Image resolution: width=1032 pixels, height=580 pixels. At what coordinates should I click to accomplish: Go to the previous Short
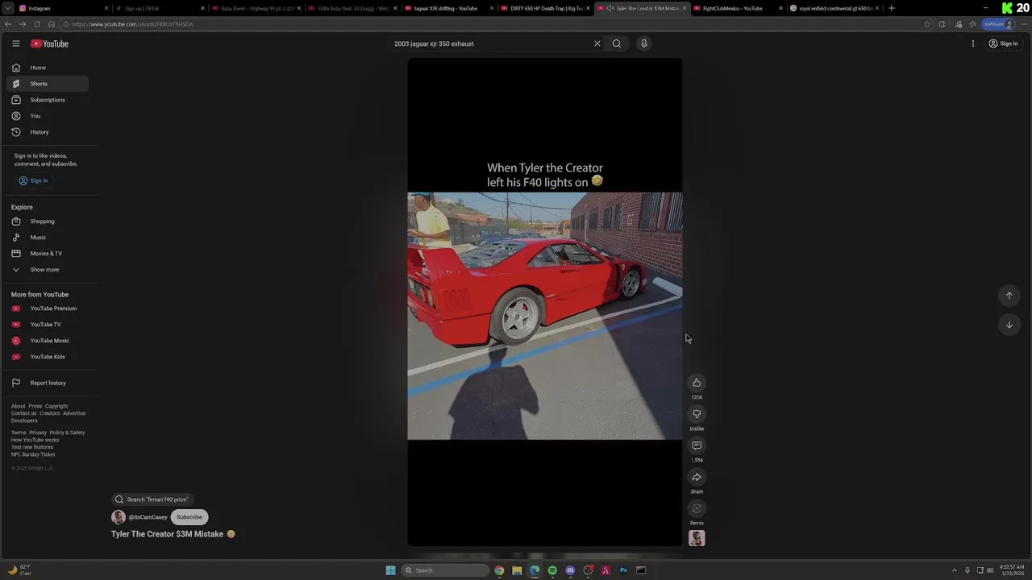[x=1009, y=296]
